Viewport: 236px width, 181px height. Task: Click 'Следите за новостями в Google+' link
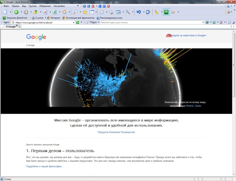[188, 35]
